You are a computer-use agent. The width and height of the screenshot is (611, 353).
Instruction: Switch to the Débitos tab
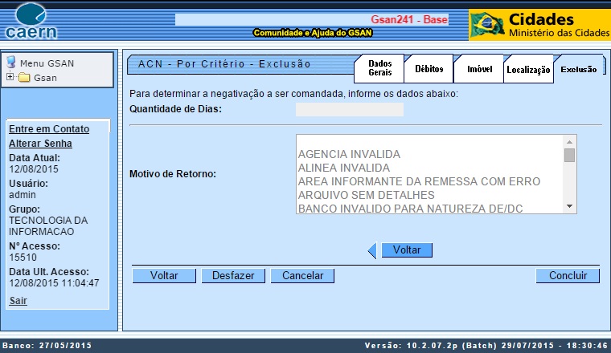click(429, 69)
